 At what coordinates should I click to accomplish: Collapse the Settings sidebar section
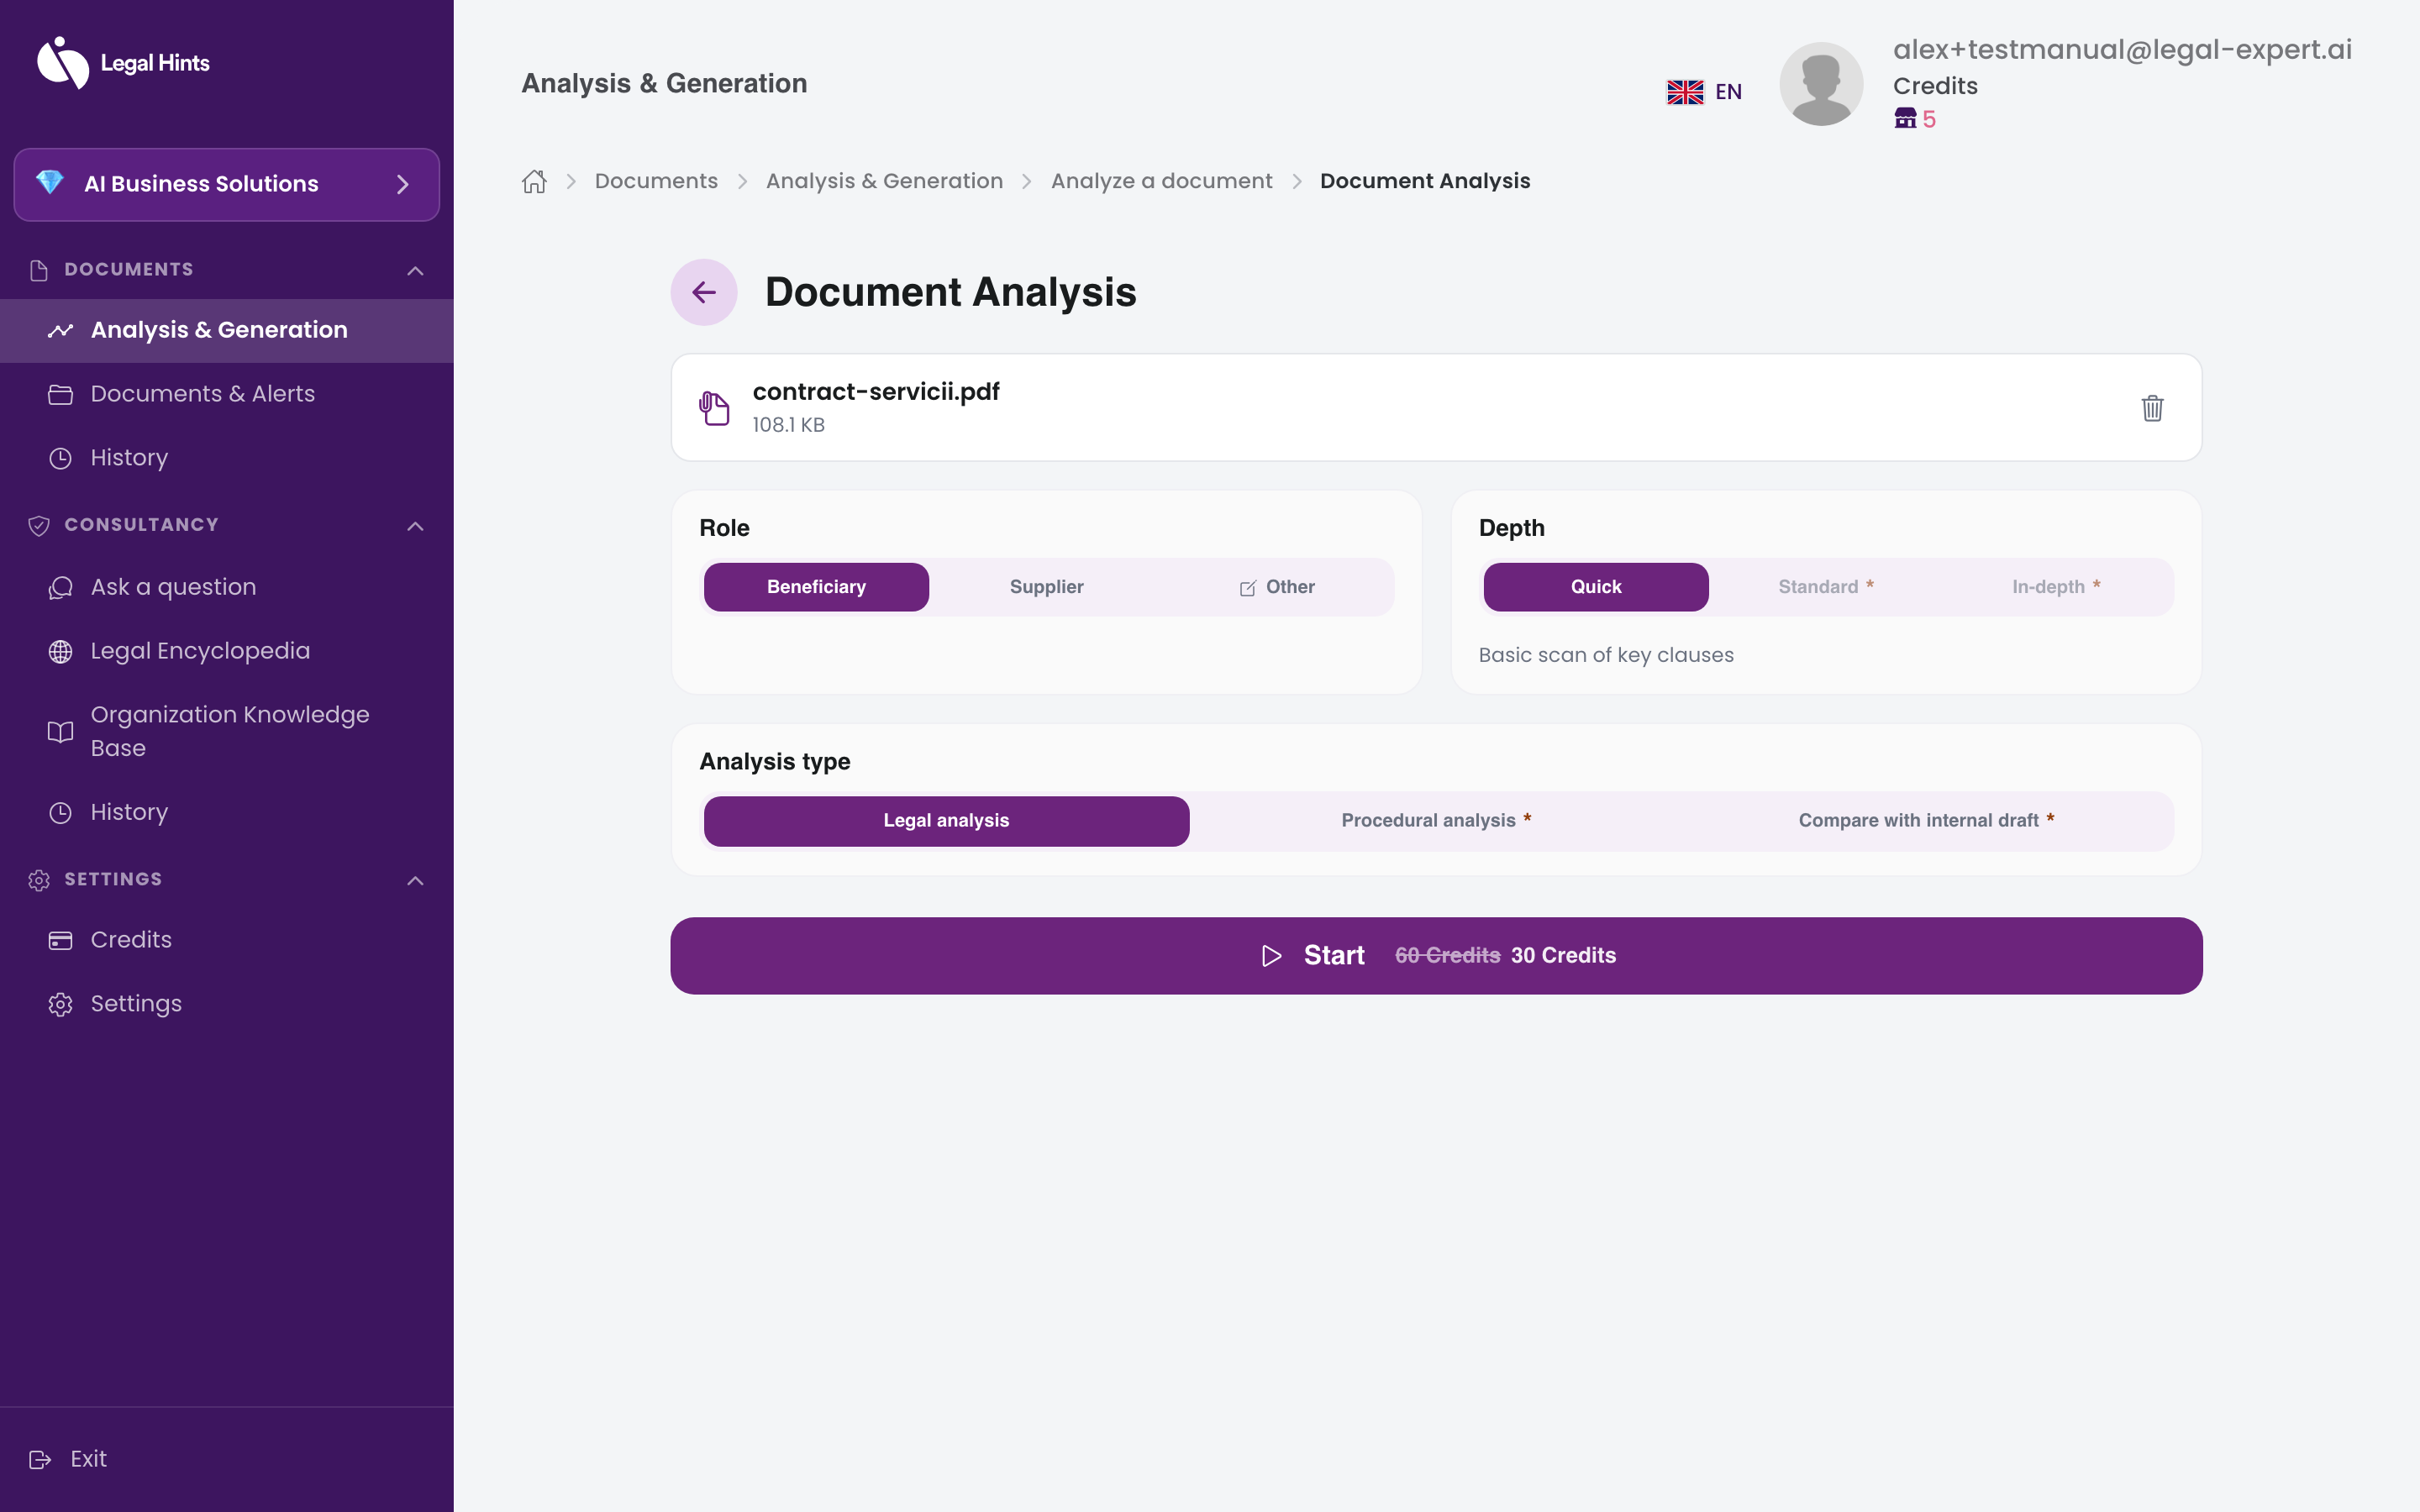(415, 881)
